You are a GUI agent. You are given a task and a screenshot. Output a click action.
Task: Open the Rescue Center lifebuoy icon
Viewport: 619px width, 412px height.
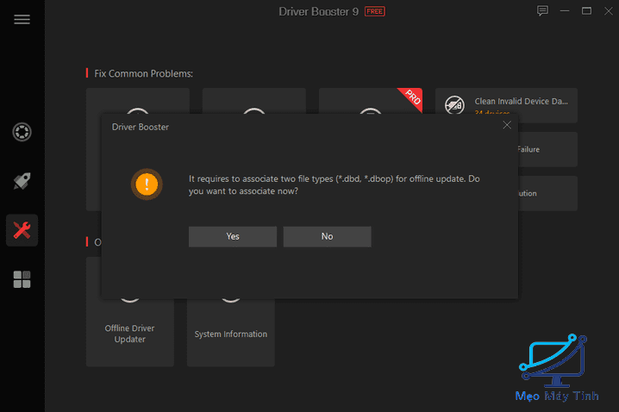click(x=22, y=132)
